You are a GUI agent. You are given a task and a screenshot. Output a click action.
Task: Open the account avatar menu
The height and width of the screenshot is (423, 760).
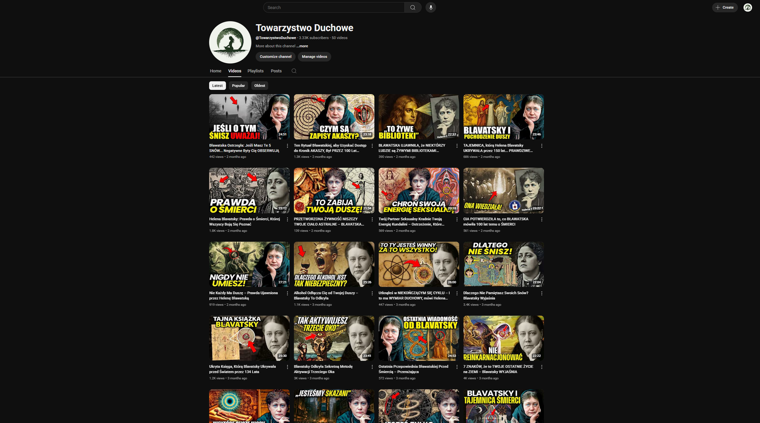coord(748,8)
